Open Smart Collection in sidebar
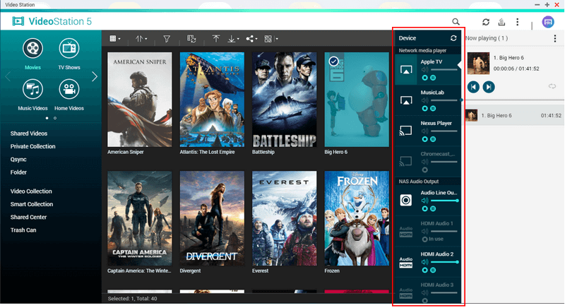 32,204
